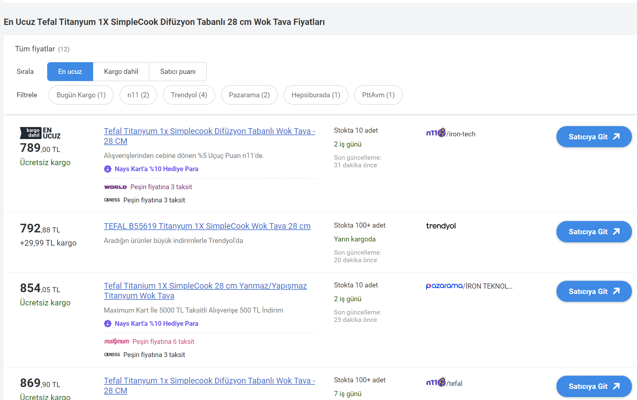This screenshot has height=400, width=637.
Task: Click the kargo dahil EN UCUZ badge
Action: 40,133
